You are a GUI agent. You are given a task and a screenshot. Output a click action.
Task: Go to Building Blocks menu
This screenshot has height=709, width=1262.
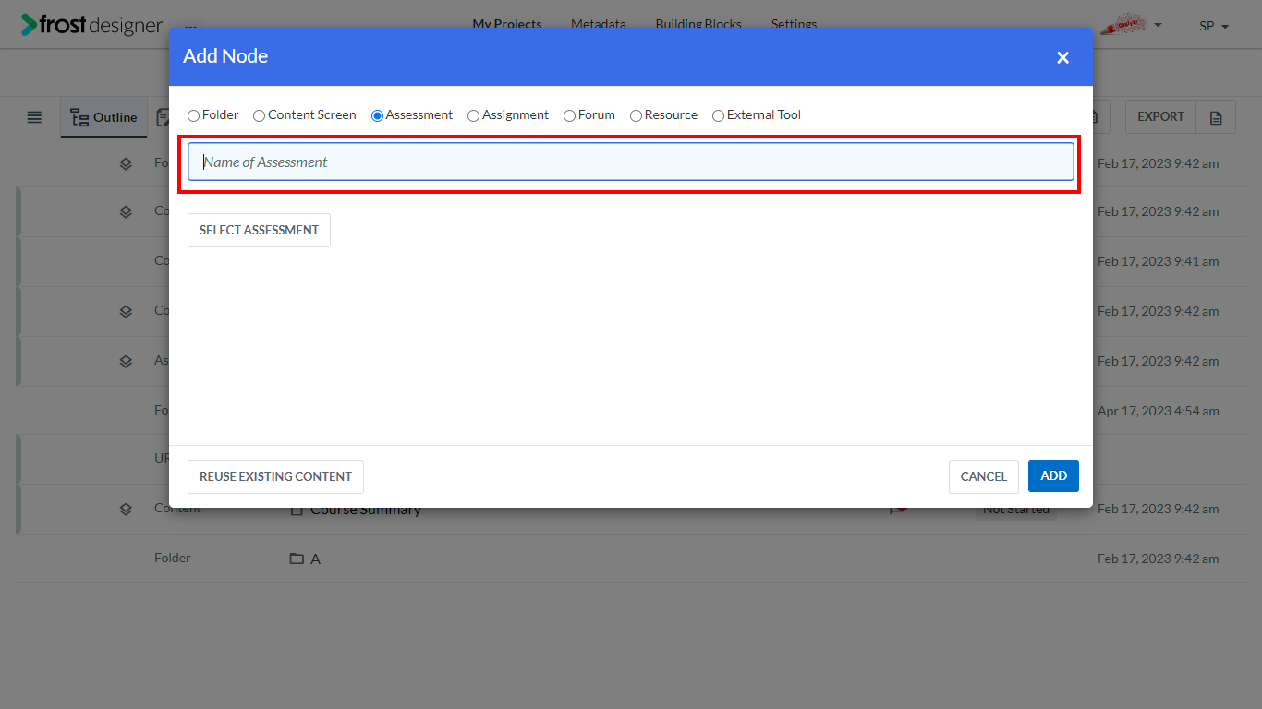click(x=698, y=24)
